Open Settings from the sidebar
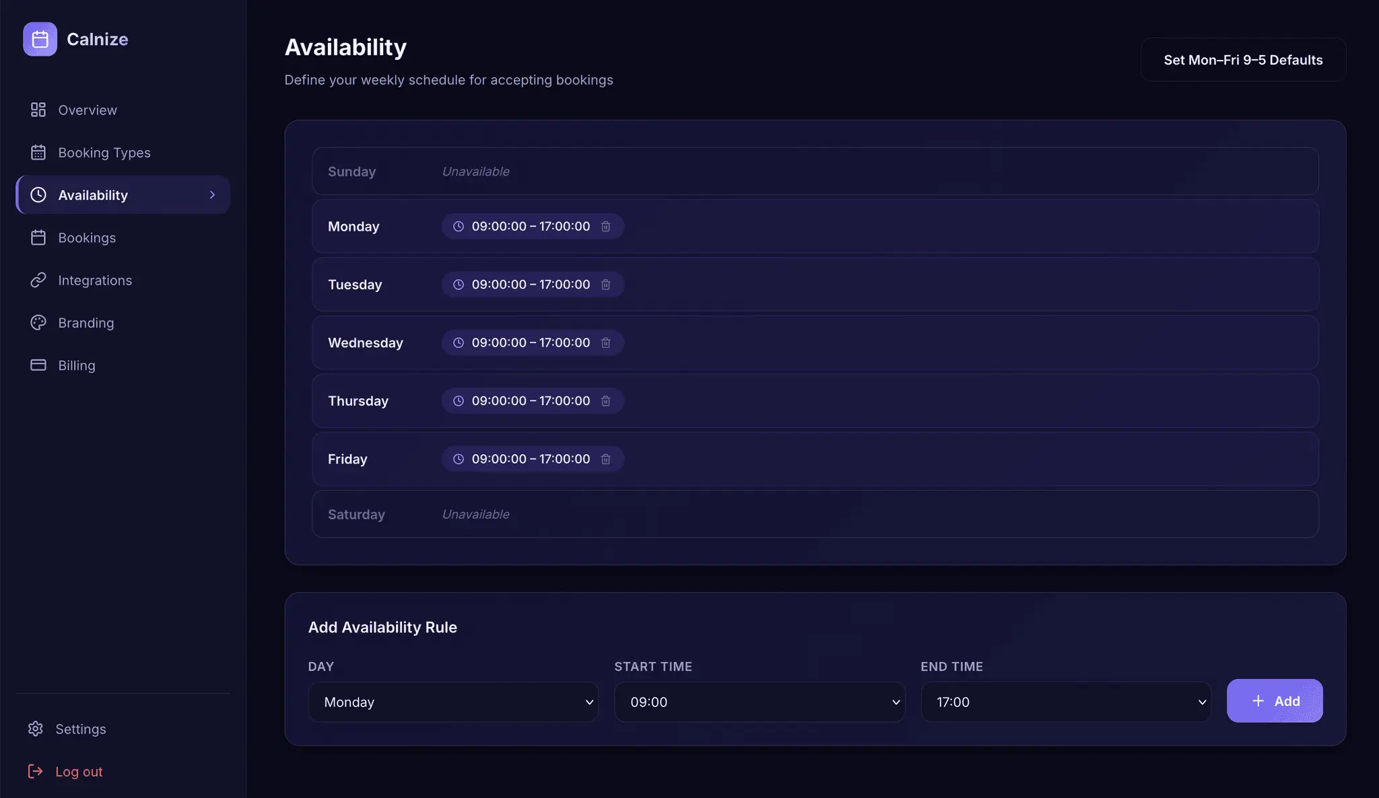 [123, 729]
